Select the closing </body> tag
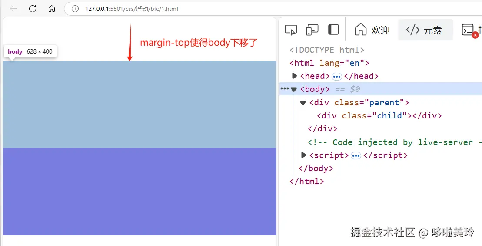 click(x=316, y=168)
